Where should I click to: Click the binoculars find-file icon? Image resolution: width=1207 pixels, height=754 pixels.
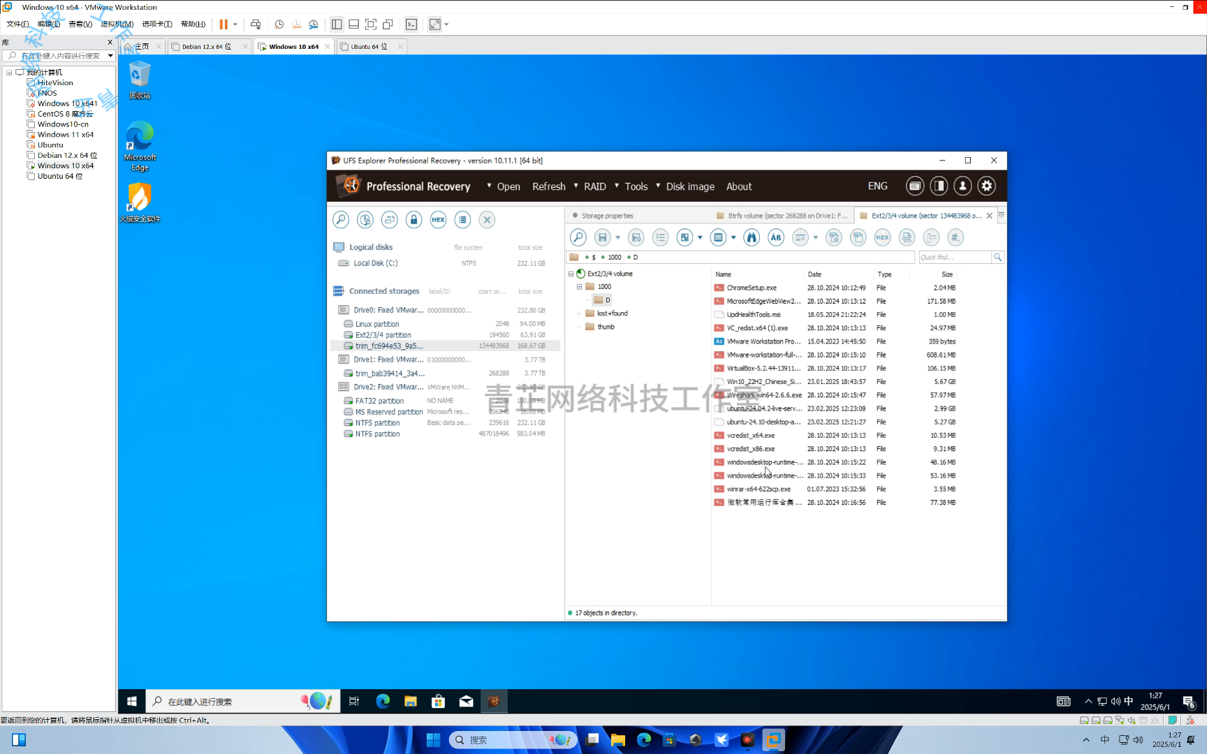[x=752, y=237]
